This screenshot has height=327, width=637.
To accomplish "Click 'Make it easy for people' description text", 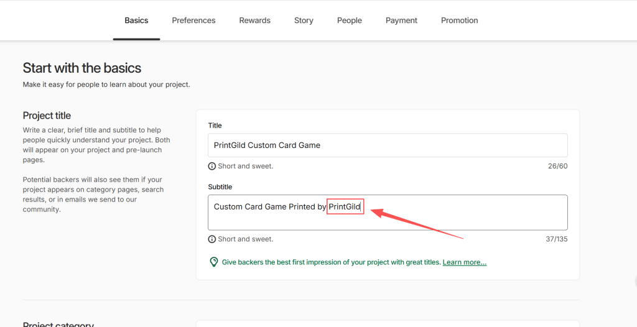I will pyautogui.click(x=106, y=85).
